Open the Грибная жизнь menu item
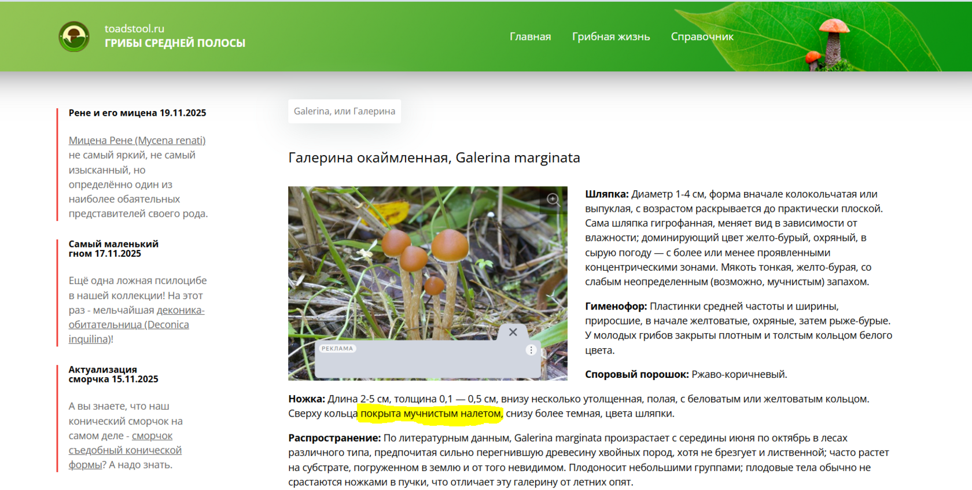The image size is (972, 490). tap(610, 36)
